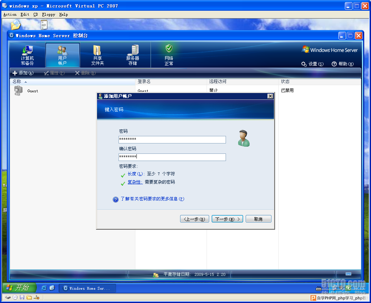Click Windows Home Ser... taskbar button

pyautogui.click(x=87, y=288)
